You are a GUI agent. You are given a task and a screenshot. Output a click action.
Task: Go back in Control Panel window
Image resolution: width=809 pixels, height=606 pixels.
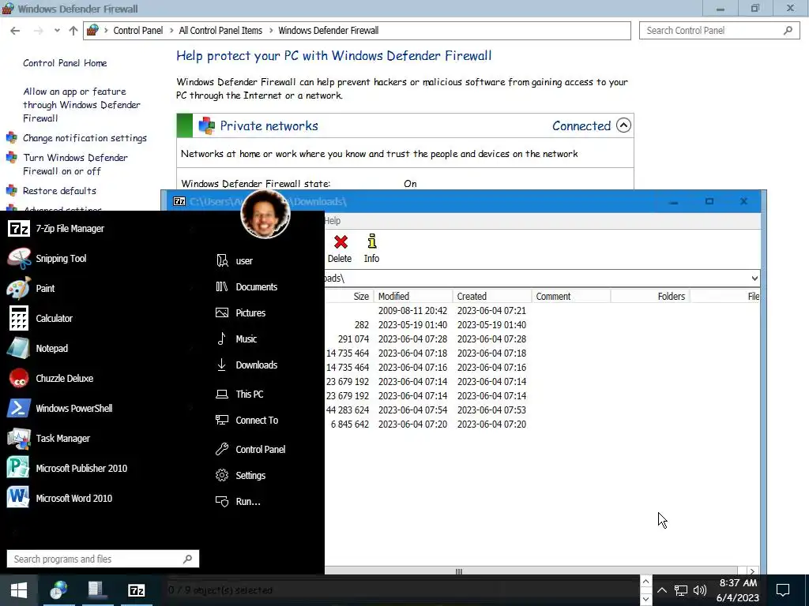pos(15,31)
